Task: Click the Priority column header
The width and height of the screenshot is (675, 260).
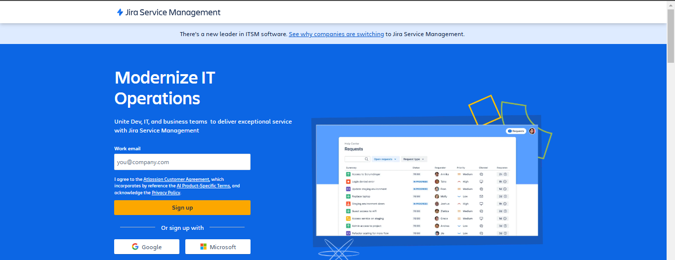Action: click(461, 168)
